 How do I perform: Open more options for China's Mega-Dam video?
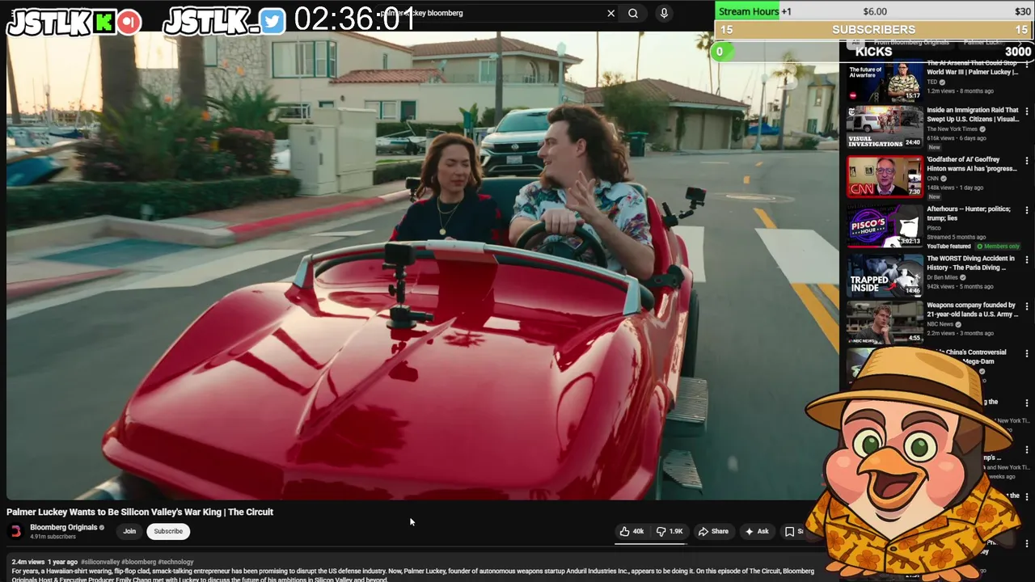pos(1027,354)
